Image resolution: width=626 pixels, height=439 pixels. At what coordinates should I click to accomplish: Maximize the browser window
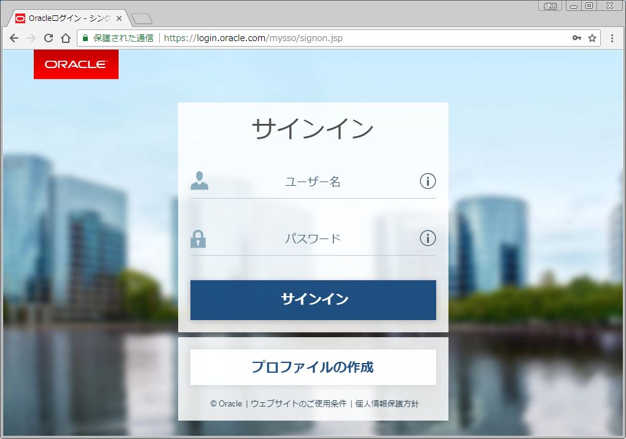(589, 6)
